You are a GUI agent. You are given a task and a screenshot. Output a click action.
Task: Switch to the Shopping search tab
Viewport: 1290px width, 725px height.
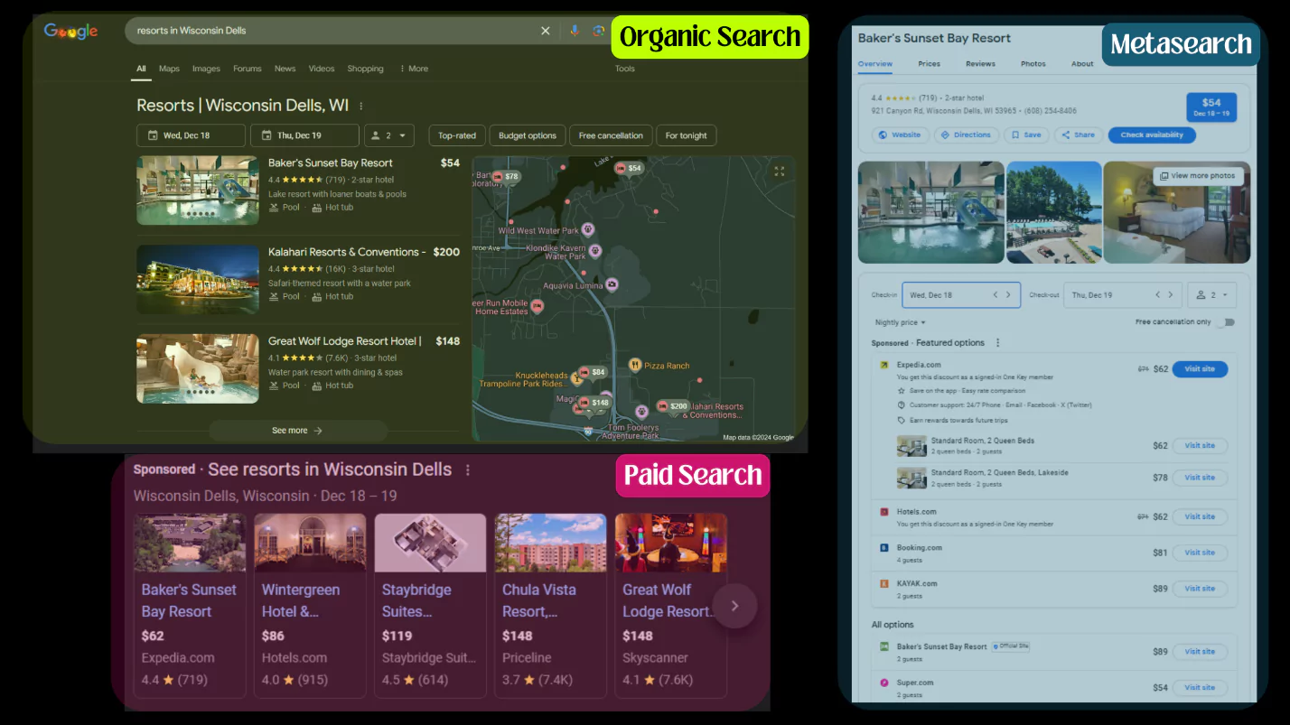point(365,69)
